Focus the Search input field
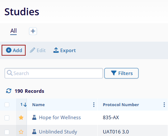This screenshot has height=136, width=168. click(54, 73)
